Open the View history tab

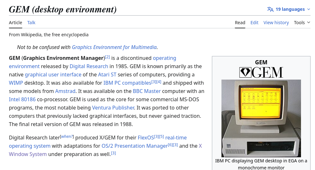[276, 23]
